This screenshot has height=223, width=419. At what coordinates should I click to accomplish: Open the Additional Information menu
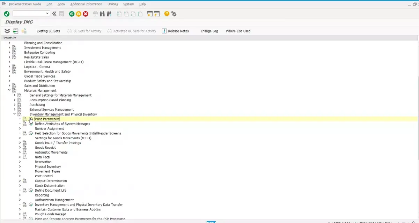pos(86,4)
